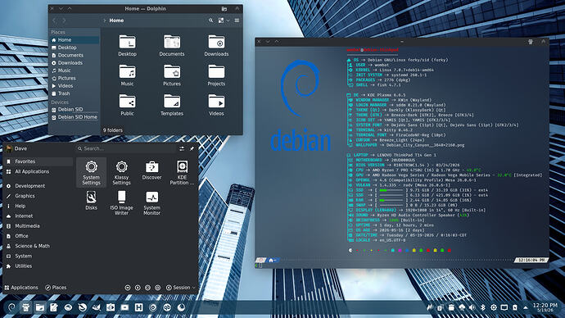Viewport: 565px width, 318px height.
Task: Click the Debian swirl launcher on taskbar
Action: point(11,307)
